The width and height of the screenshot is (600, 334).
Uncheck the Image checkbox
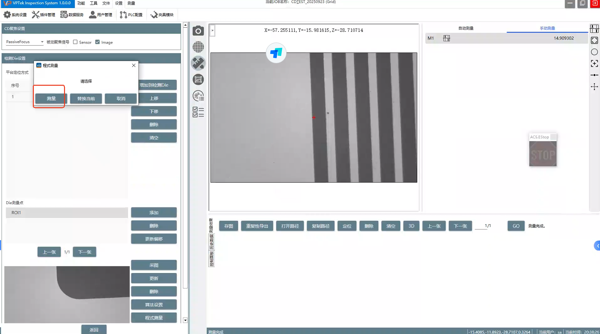98,42
